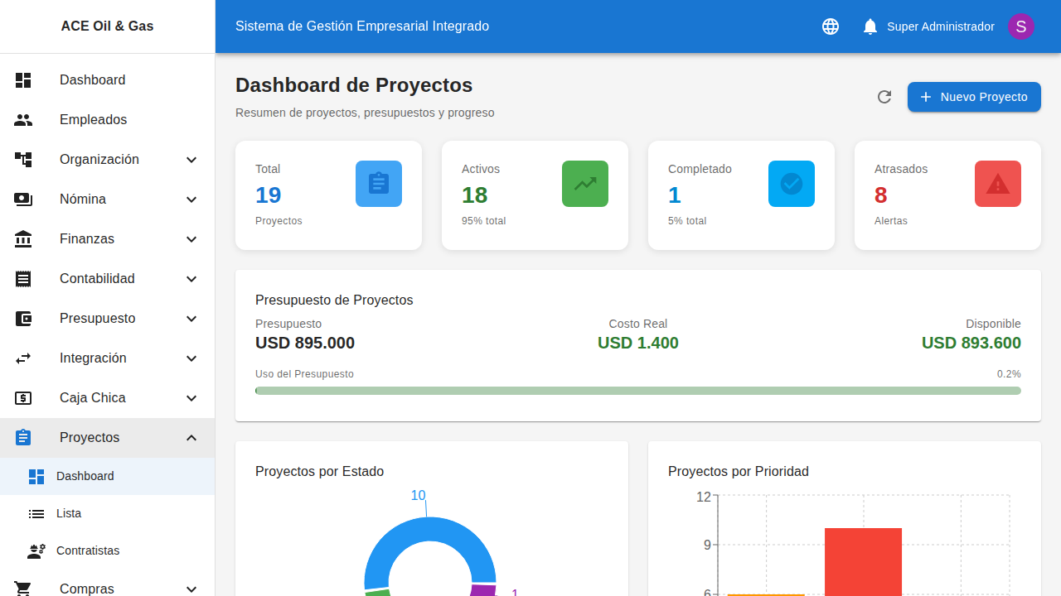Click the notifications bell icon
The height and width of the screenshot is (596, 1061).
870,26
